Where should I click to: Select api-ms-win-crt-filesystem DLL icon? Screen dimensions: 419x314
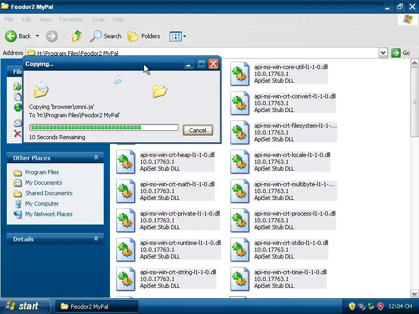pos(240,133)
